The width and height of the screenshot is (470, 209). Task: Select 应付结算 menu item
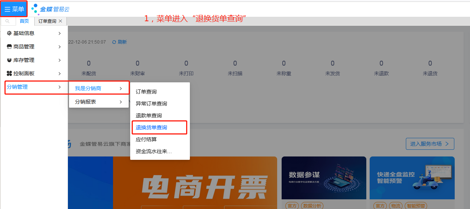pos(146,139)
